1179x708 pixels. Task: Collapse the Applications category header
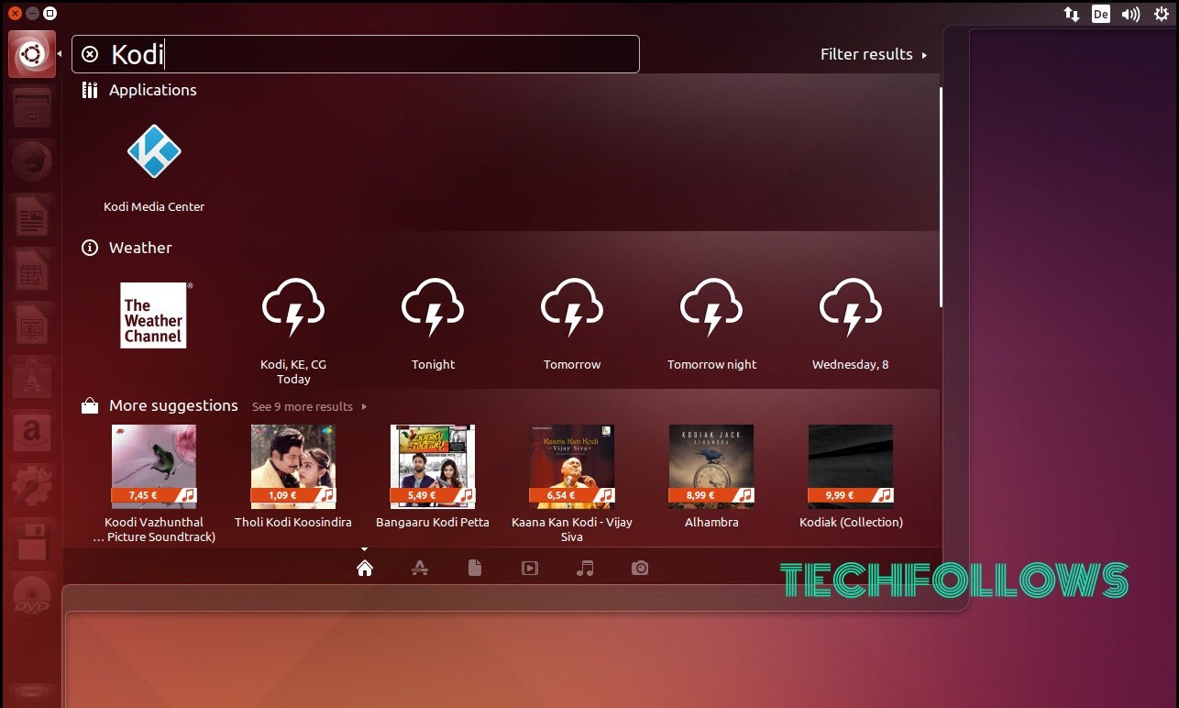click(x=139, y=90)
